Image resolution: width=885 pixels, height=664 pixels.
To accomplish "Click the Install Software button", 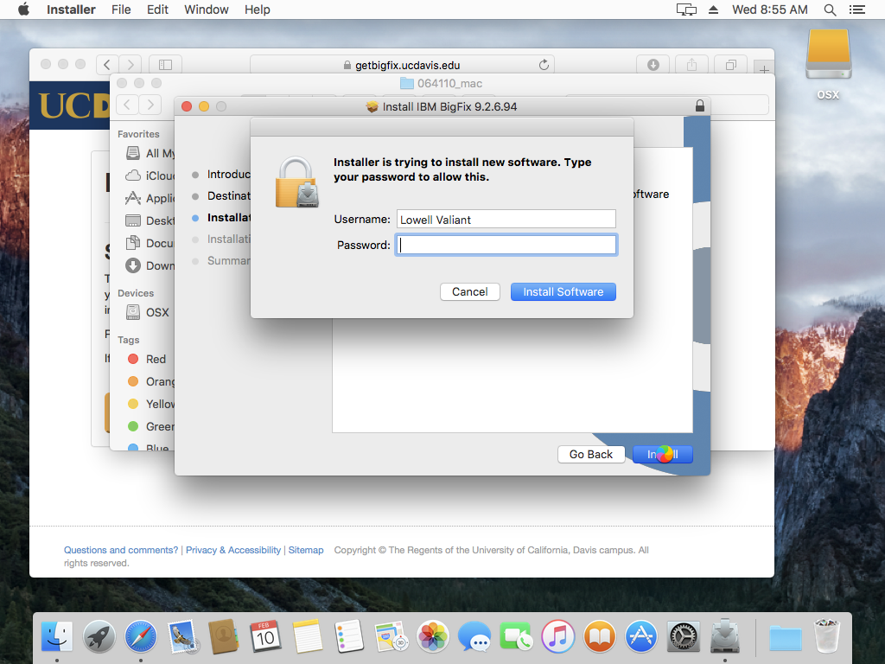I will coord(563,292).
